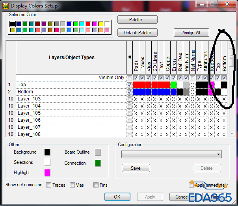
Task: Enable show net names on Vias
Action: pos(72,185)
